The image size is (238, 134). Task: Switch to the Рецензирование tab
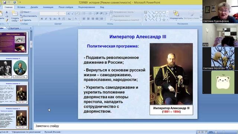[87, 7]
